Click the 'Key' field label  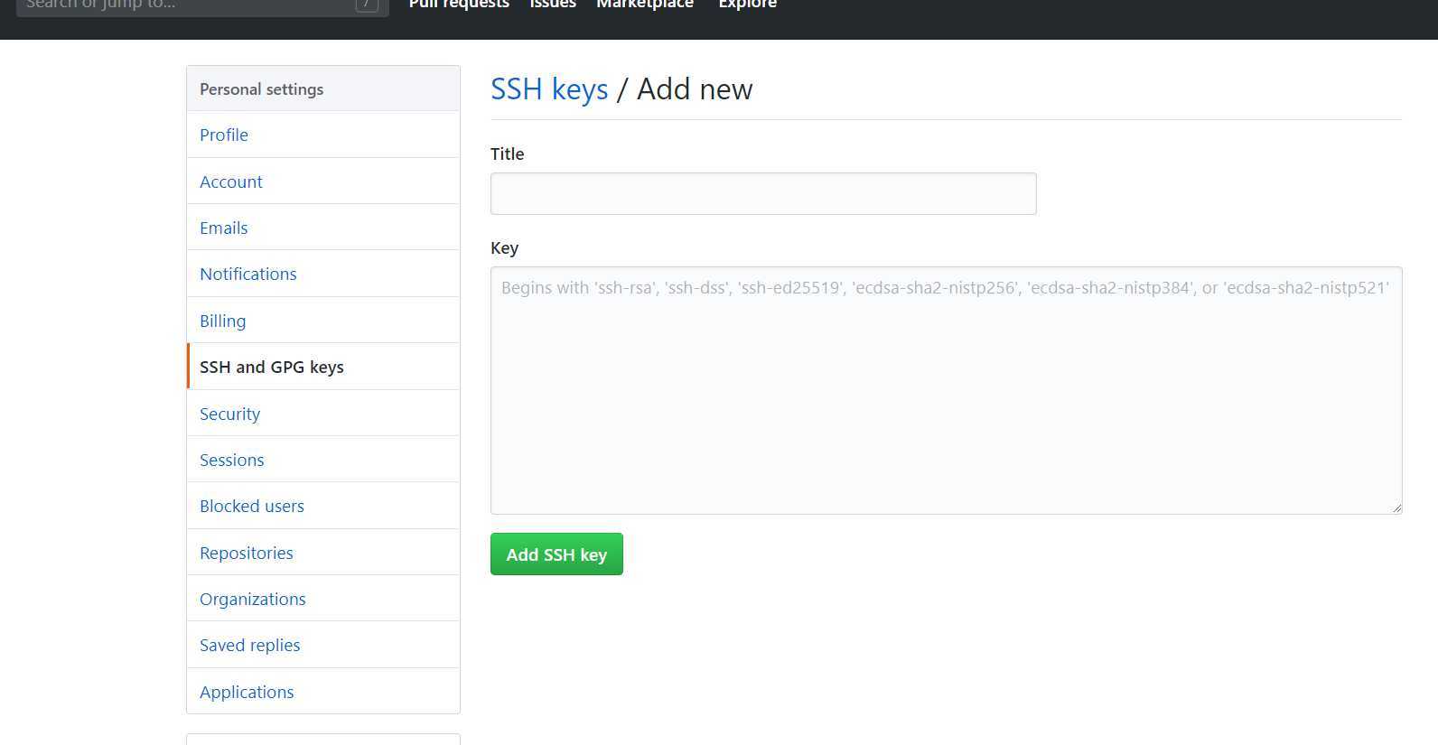click(x=504, y=248)
